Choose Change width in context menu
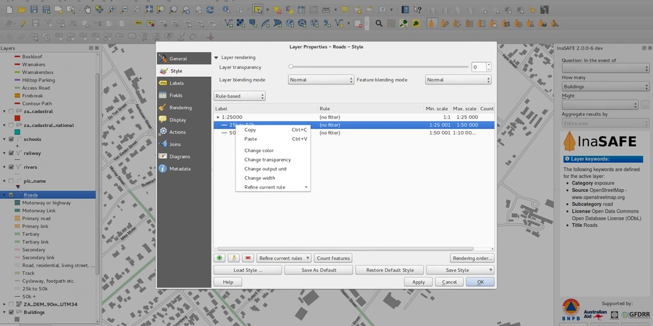 coord(273,178)
